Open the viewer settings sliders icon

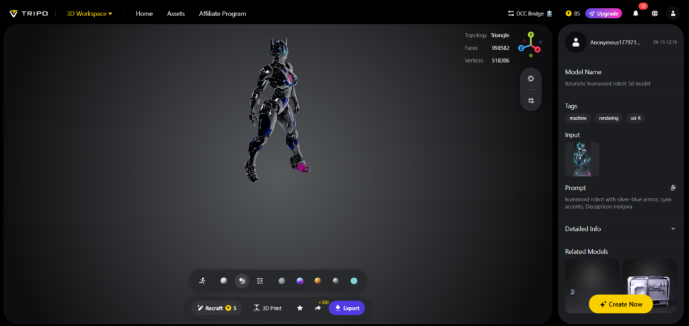tap(531, 100)
